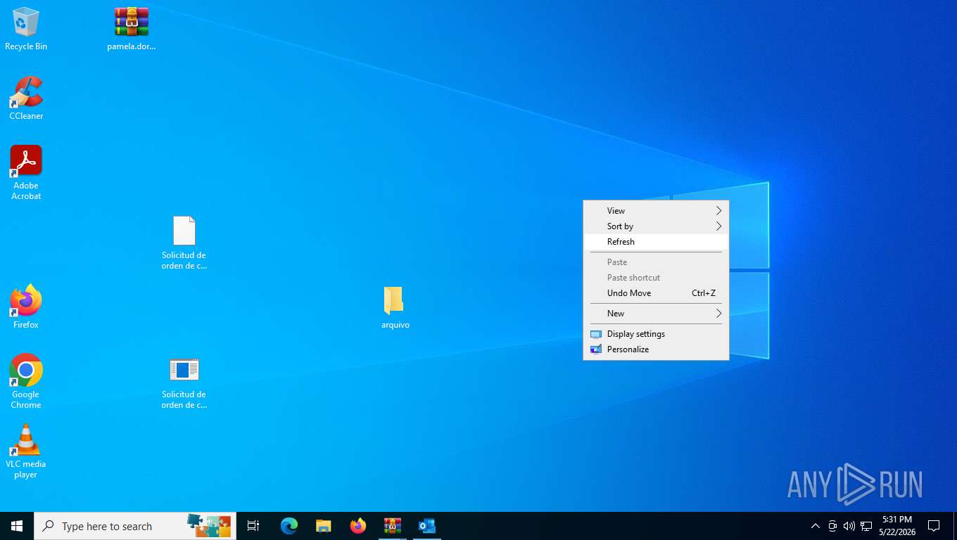Launch Firefox from the taskbar
957x540 pixels.
click(358, 526)
